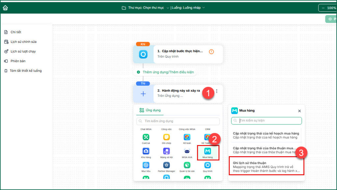Open the Partner Manager app icon
This screenshot has height=190, width=337.
(167, 165)
